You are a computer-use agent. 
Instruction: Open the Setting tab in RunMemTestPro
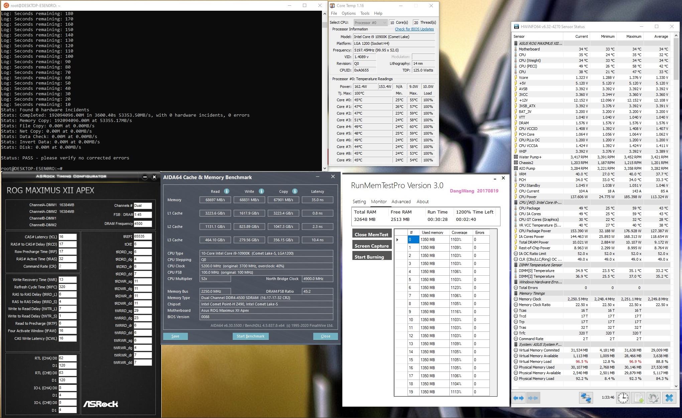359,201
